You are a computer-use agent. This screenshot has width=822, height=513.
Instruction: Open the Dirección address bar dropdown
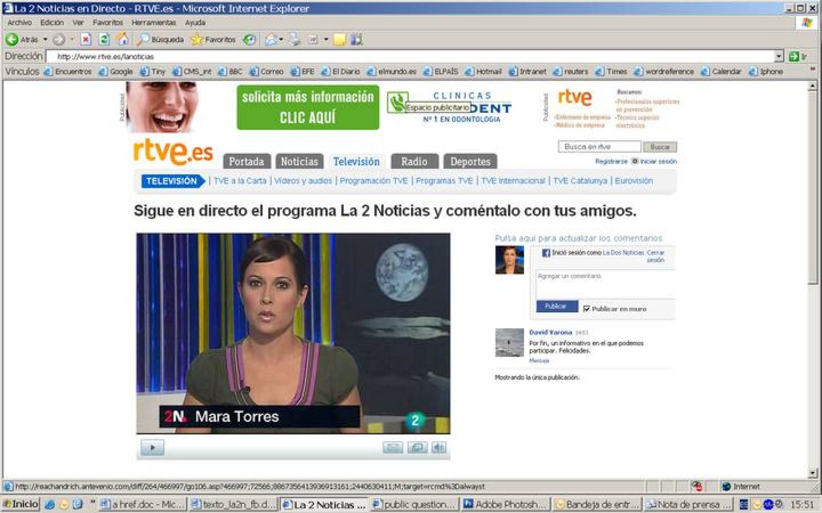[x=779, y=56]
